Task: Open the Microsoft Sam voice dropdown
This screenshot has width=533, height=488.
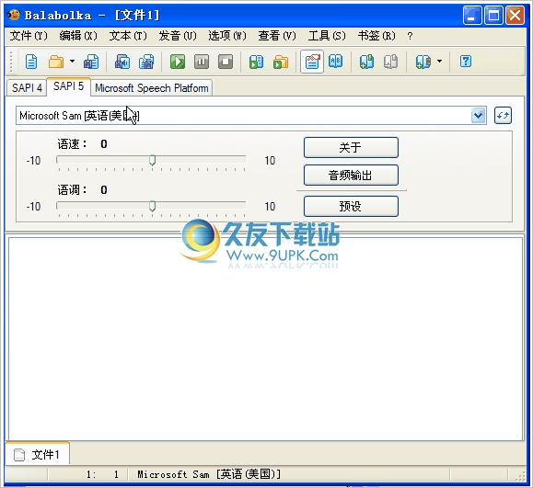Action: pos(251,116)
